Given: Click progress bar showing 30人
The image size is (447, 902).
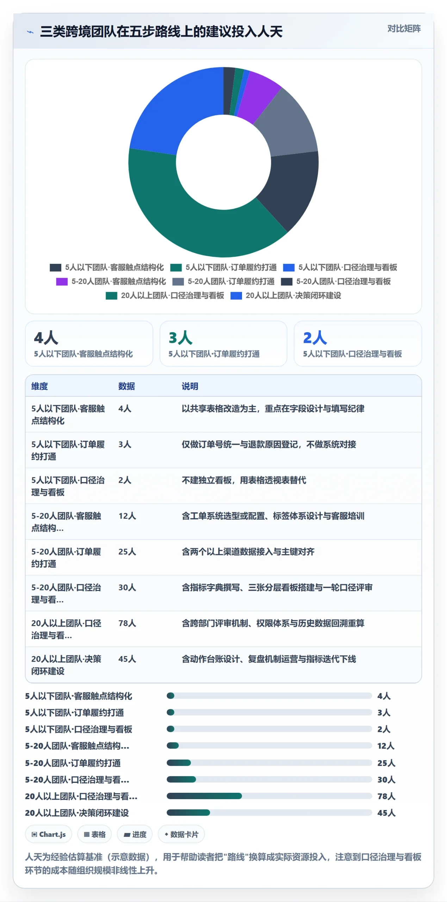Looking at the screenshot, I should (269, 779).
